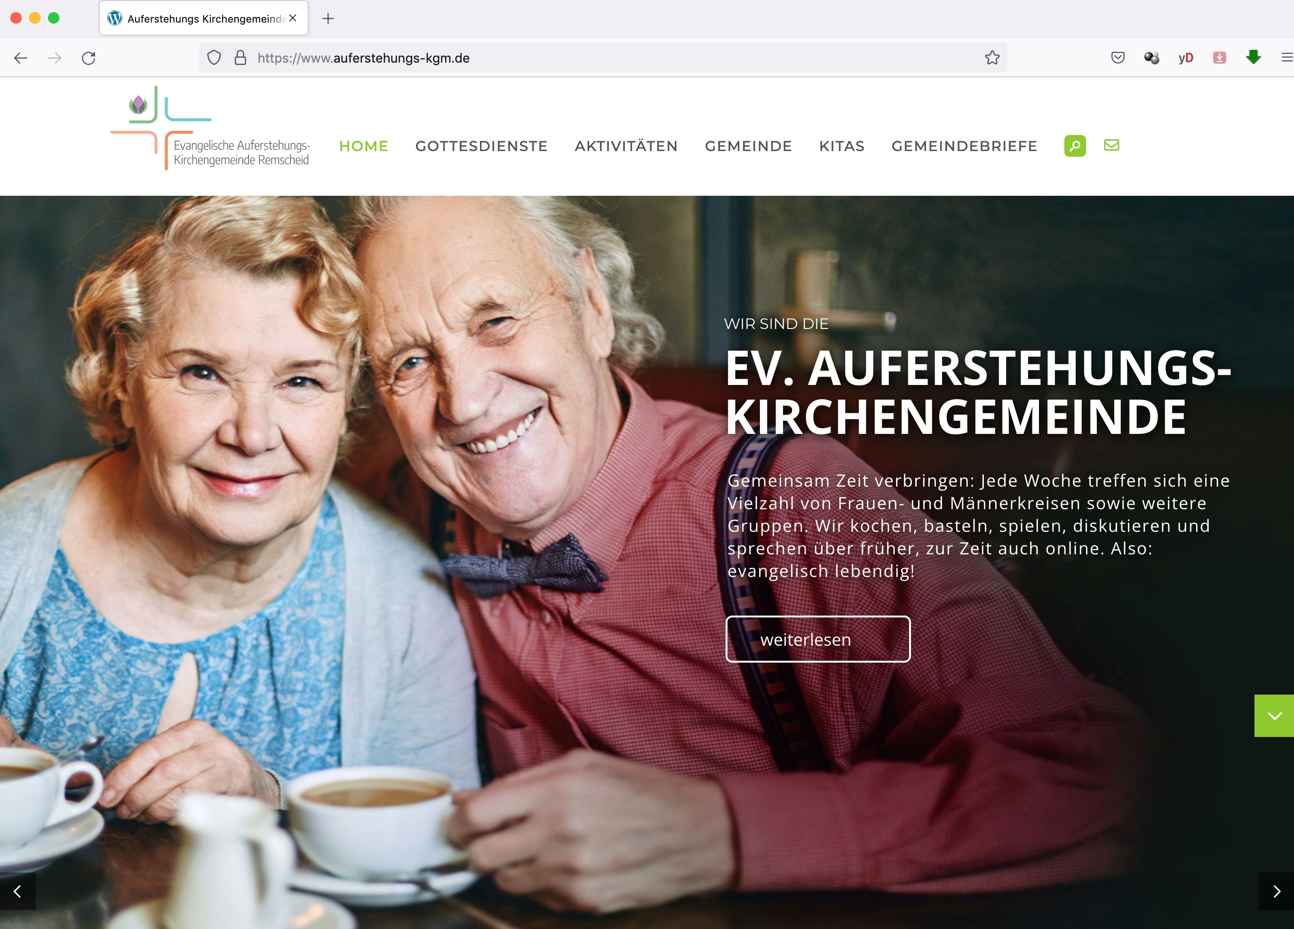The height and width of the screenshot is (929, 1294).
Task: Bookmark this page with the star icon
Action: (992, 57)
